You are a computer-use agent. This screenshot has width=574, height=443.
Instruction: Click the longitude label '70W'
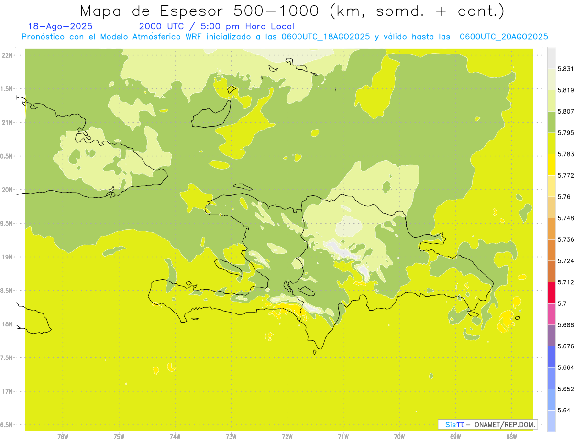tap(399, 437)
